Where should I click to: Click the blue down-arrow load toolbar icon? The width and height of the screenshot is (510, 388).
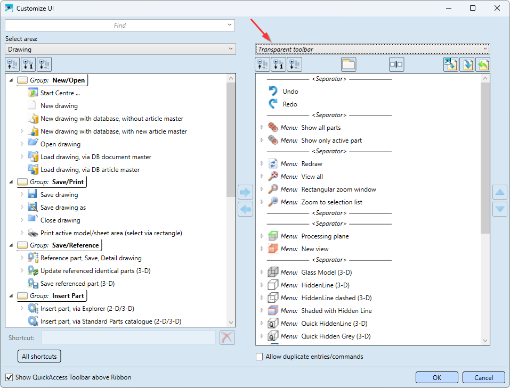pos(467,64)
